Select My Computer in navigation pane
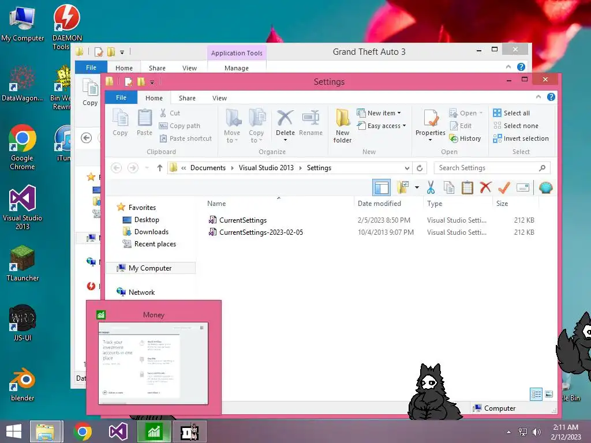 pos(150,268)
